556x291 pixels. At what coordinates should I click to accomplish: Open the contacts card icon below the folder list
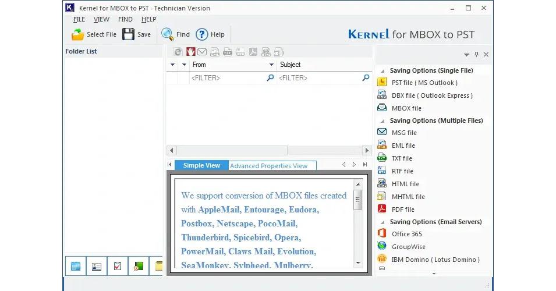[97, 266]
